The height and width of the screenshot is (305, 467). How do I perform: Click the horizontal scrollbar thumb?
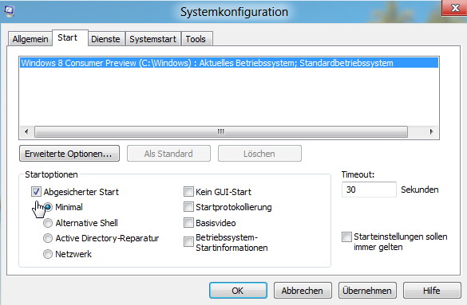click(x=220, y=131)
